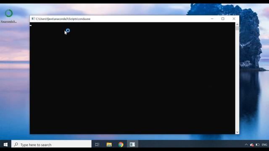
Task: Click the console scrollbar up arrow
Action: (237, 24)
